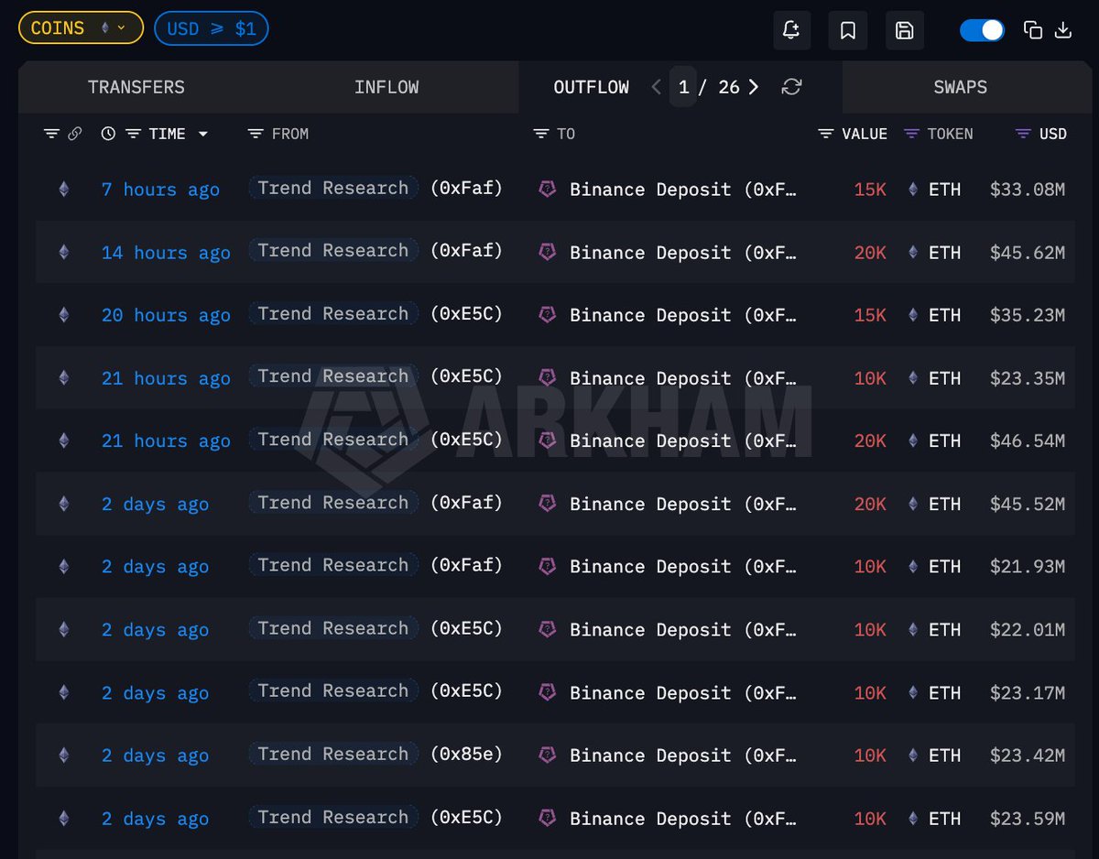Click the link chain icon in header

click(x=75, y=134)
